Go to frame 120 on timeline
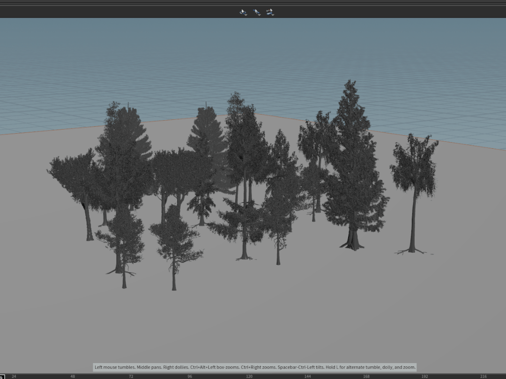Screen dimensions: 506x379 click(x=249, y=376)
